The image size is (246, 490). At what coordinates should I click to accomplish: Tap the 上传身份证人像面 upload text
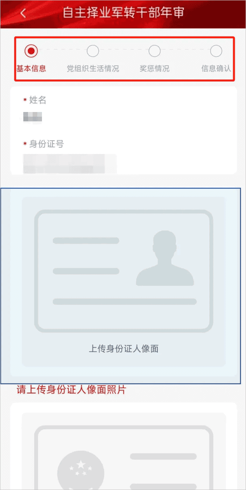[124, 349]
